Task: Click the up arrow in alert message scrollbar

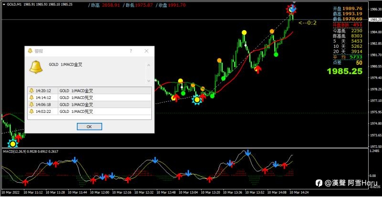Action: click(149, 66)
